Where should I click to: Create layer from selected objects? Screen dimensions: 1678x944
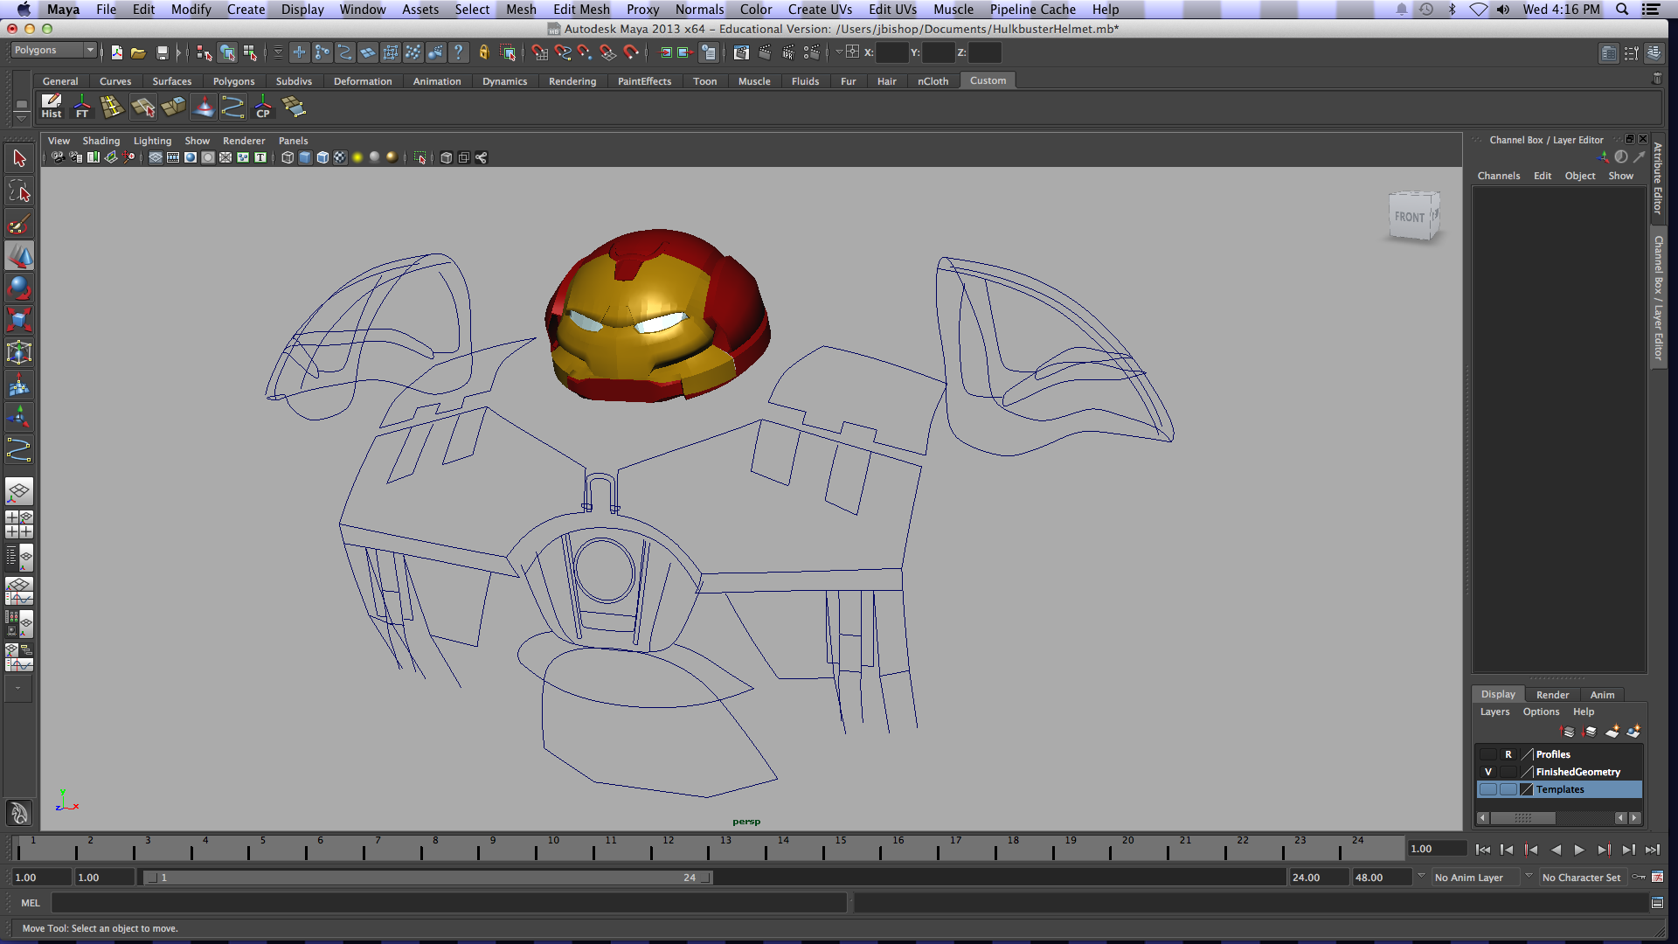[x=1633, y=731]
